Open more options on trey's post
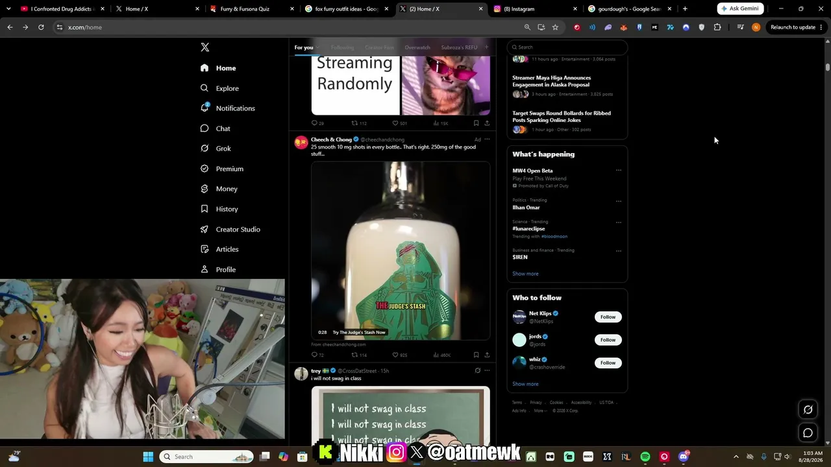 tap(487, 370)
